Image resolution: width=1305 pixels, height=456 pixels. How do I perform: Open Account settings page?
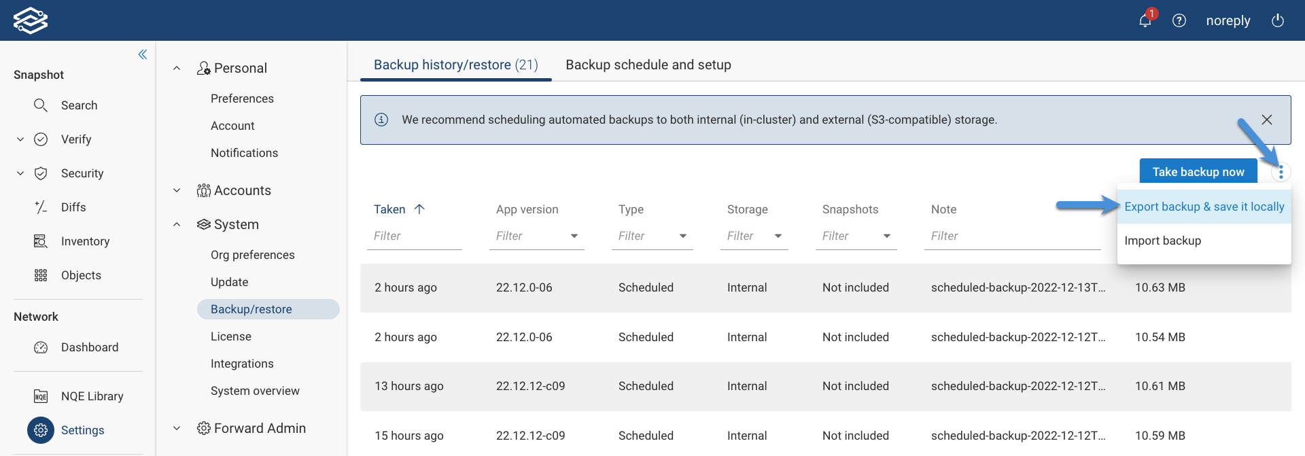coord(232,126)
